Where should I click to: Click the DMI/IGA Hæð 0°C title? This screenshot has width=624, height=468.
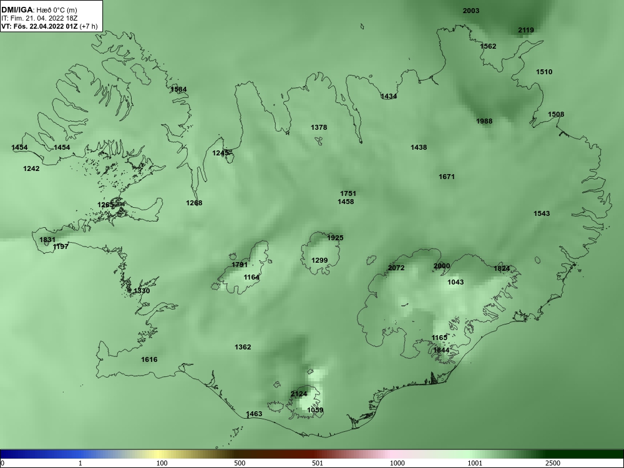click(x=39, y=10)
